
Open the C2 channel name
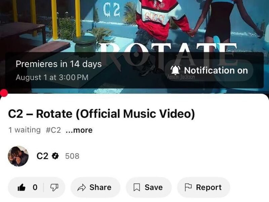(42, 156)
